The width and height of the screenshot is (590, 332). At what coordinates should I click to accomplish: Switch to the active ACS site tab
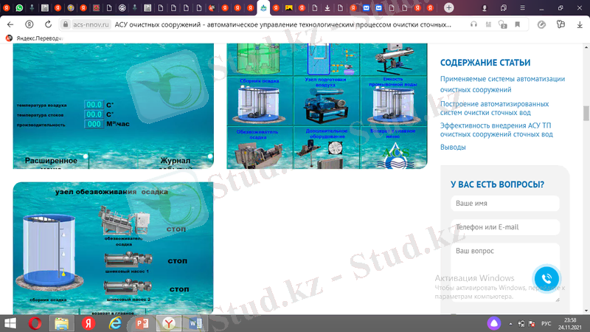click(x=263, y=7)
